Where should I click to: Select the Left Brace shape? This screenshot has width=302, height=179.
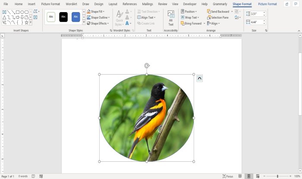click(18, 22)
